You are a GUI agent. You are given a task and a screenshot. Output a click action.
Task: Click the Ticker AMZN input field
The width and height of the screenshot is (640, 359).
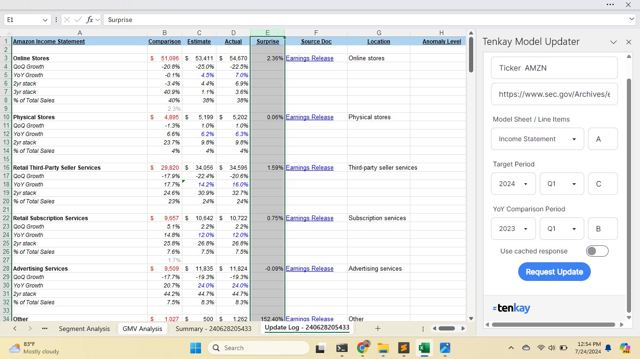(x=555, y=68)
